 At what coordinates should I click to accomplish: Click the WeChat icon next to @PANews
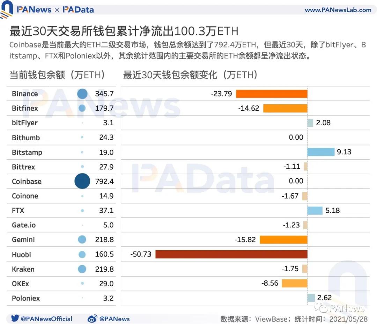click(x=93, y=319)
